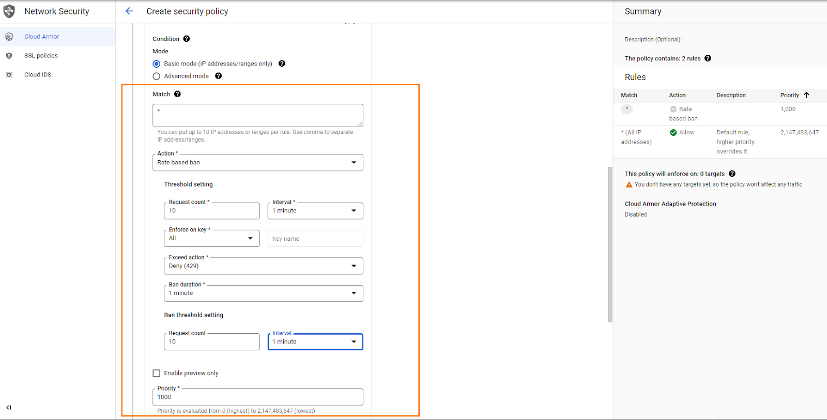Image resolution: width=827 pixels, height=420 pixels.
Task: Go back using the arrow beside Create security policy
Action: (129, 11)
